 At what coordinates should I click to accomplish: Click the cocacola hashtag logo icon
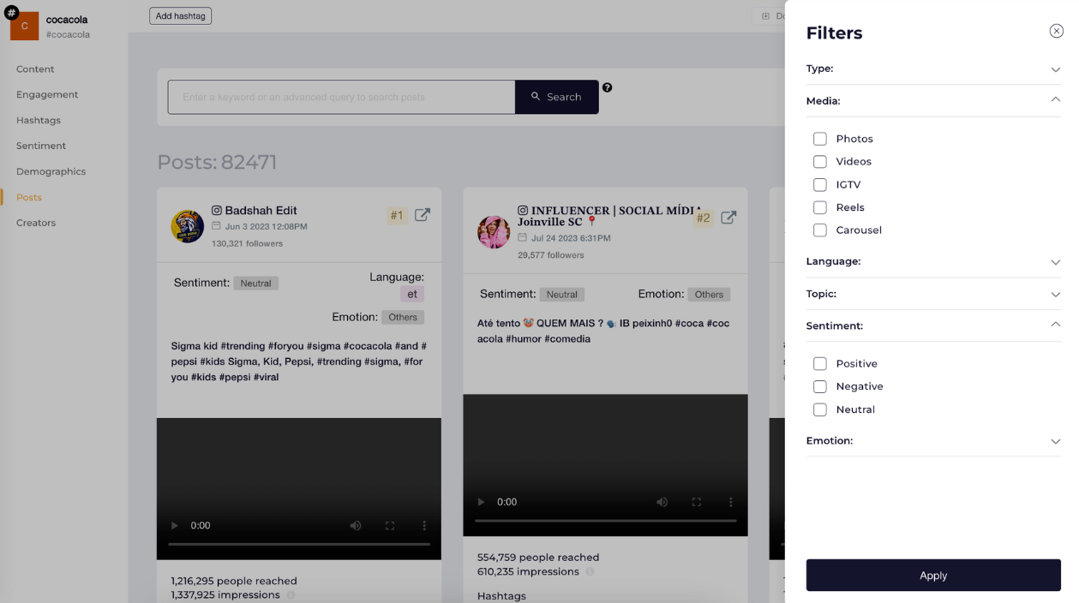coord(24,26)
